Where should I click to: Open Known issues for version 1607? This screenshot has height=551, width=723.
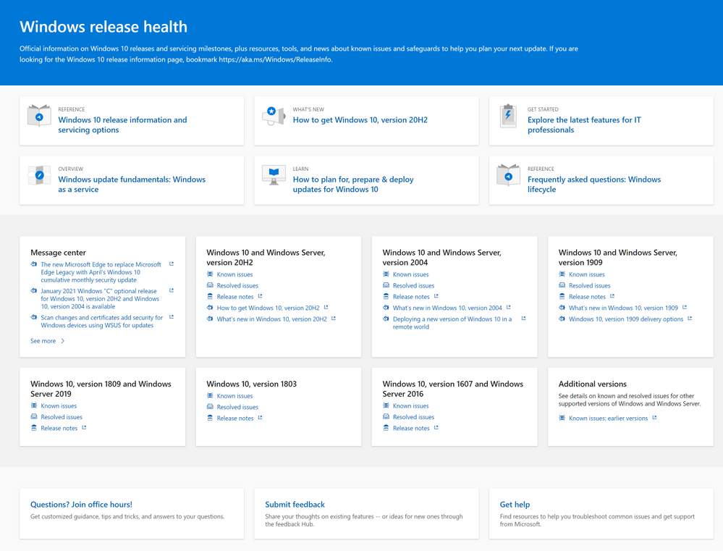tap(411, 406)
